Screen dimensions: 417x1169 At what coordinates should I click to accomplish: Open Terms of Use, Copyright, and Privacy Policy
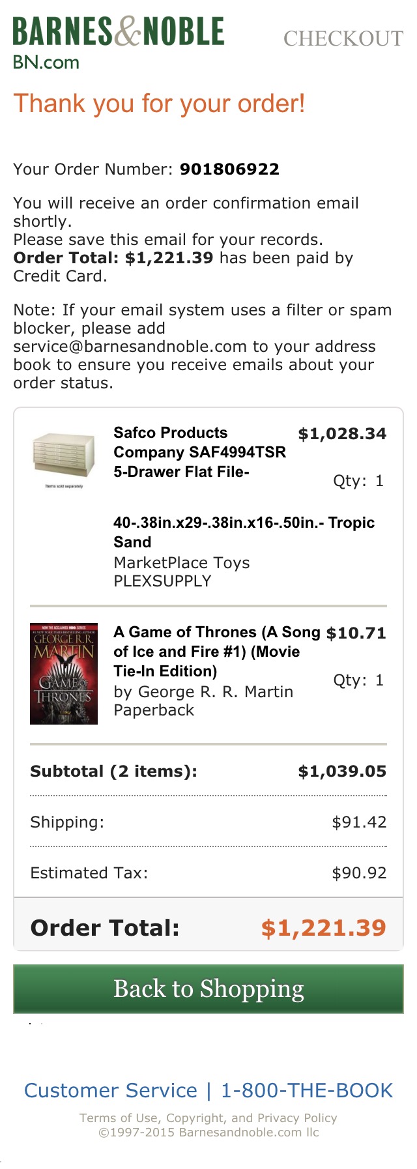tap(208, 1118)
